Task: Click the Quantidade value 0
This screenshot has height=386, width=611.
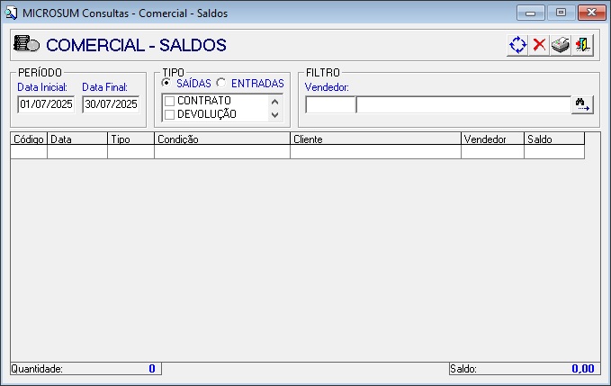Action: (x=152, y=369)
